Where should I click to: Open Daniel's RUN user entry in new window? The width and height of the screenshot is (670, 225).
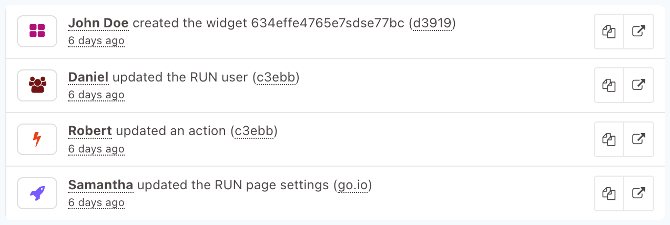coord(638,85)
